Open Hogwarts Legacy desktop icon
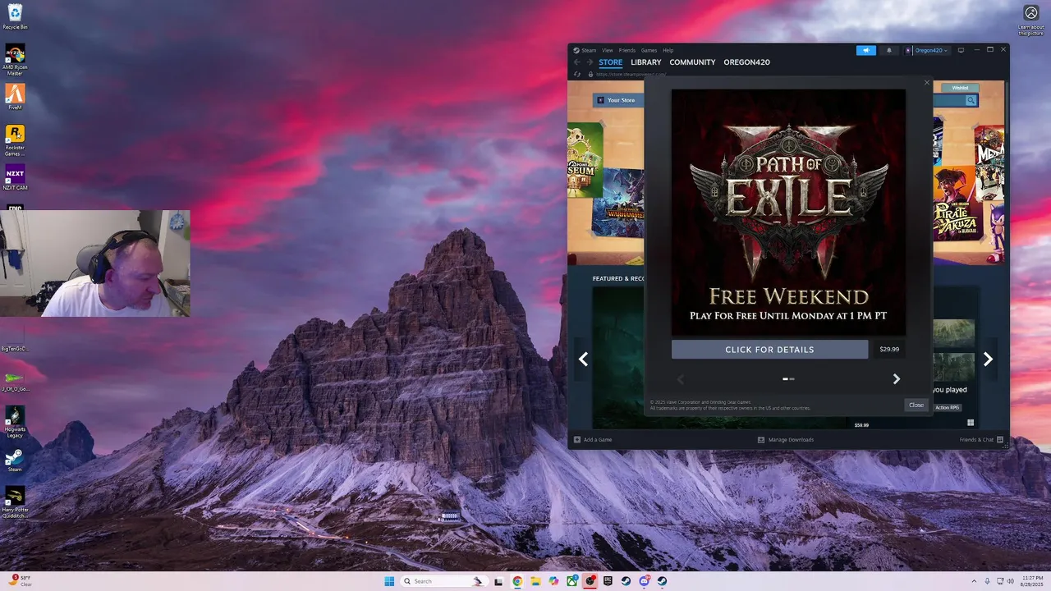 pos(15,422)
